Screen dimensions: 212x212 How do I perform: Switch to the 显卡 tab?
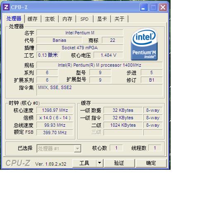[102, 19]
